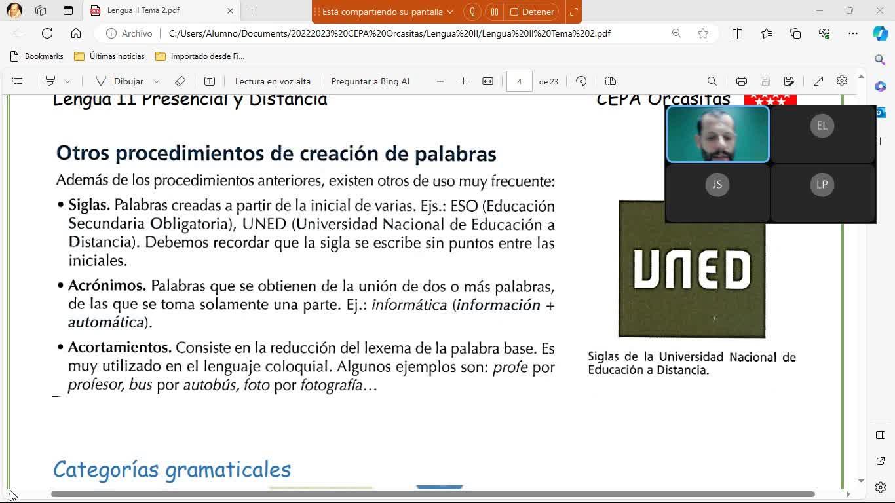895x503 pixels.
Task: Click the fit to width icon
Action: pos(487,81)
